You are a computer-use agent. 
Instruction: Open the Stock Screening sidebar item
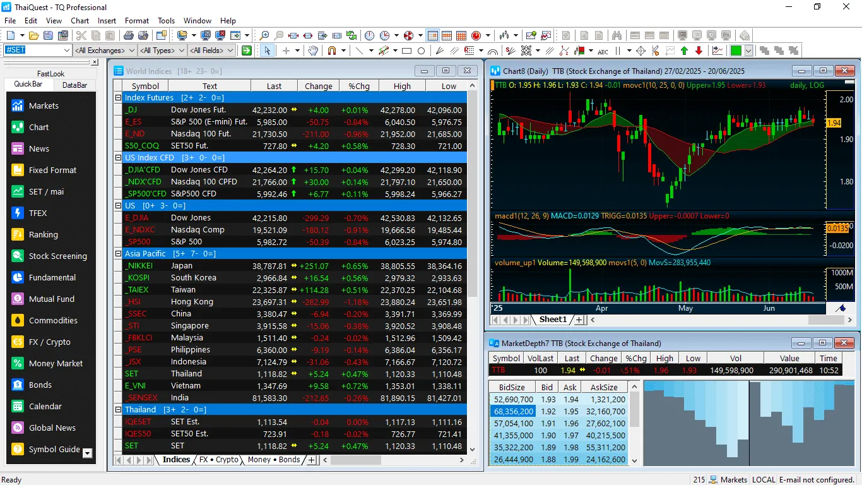(57, 256)
